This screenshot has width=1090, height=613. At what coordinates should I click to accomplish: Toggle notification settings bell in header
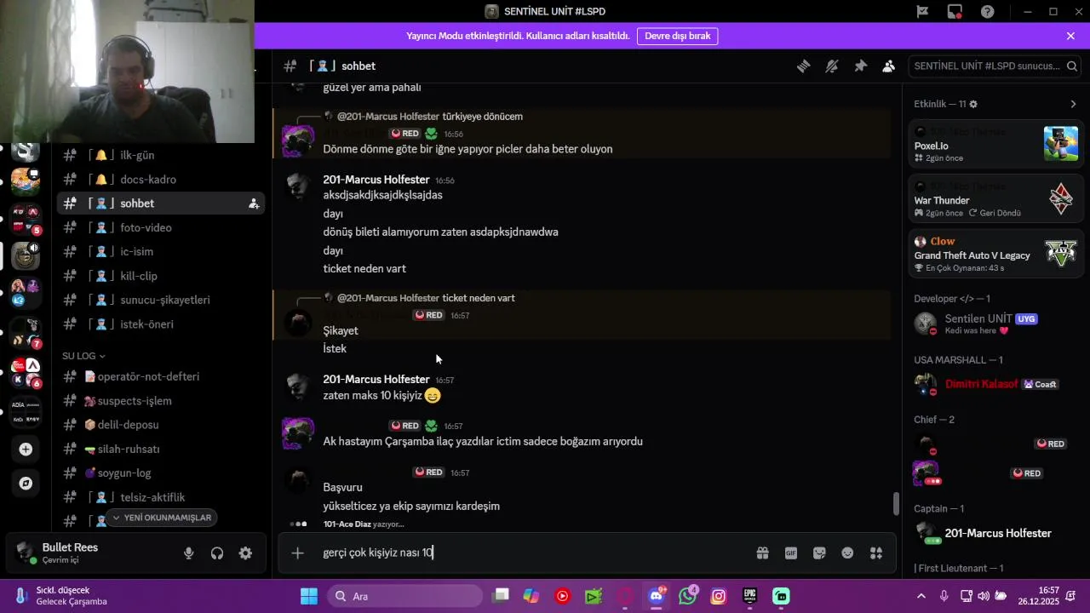(832, 66)
